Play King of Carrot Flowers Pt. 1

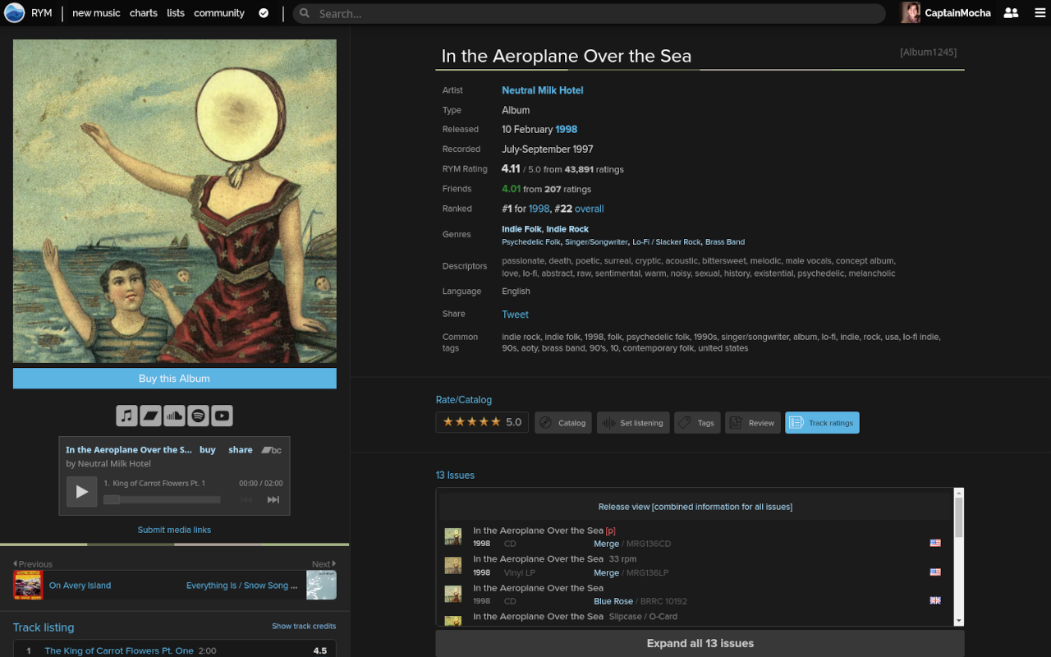pos(81,491)
